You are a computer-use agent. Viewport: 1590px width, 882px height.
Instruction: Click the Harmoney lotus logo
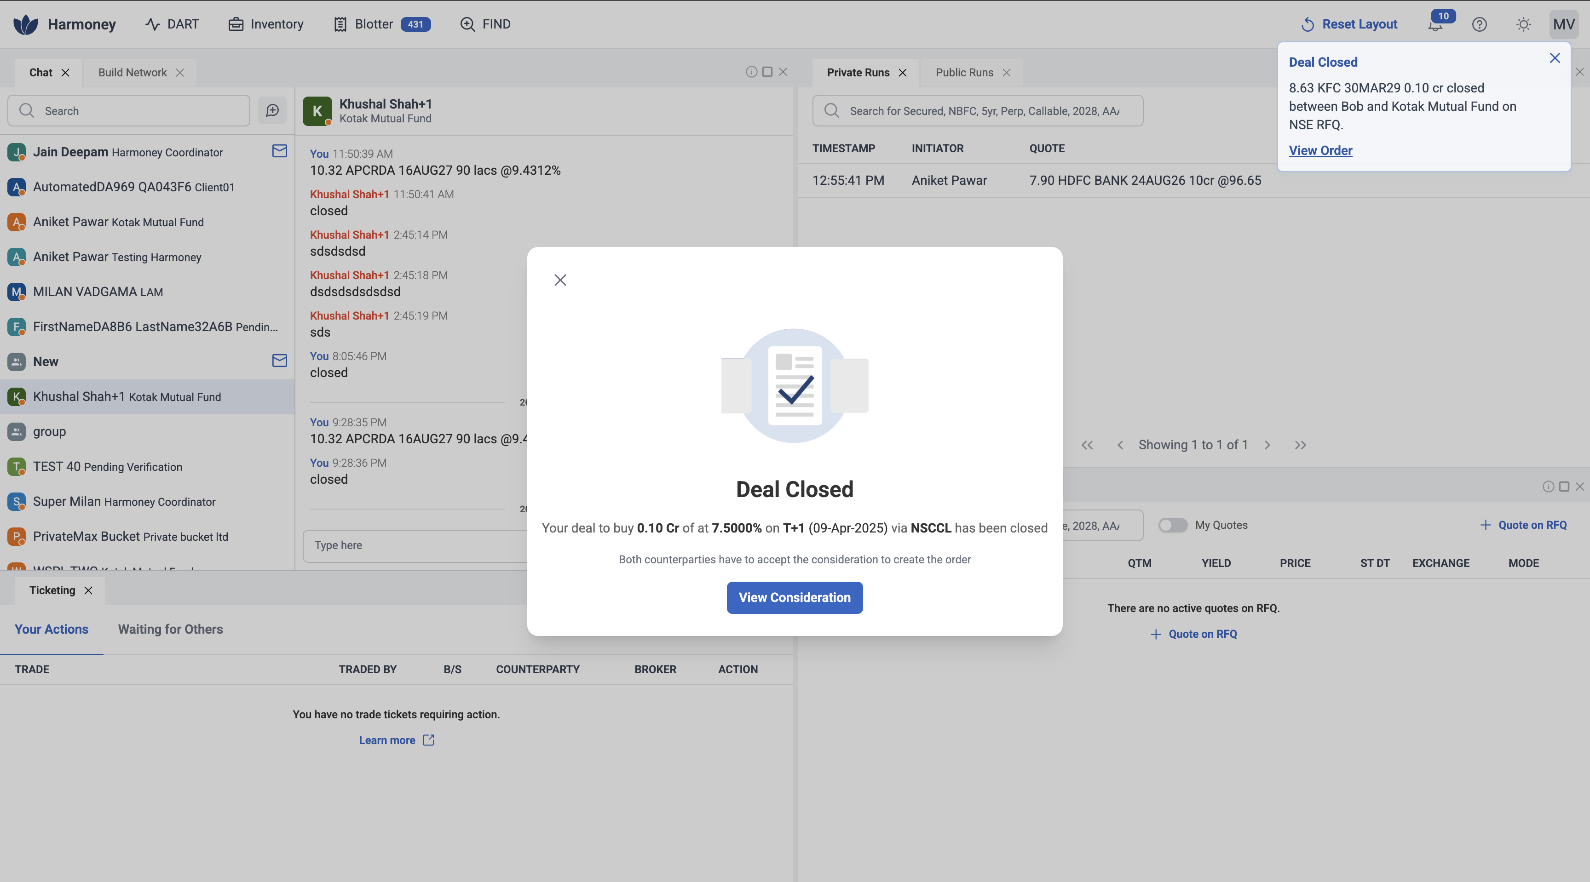click(25, 25)
